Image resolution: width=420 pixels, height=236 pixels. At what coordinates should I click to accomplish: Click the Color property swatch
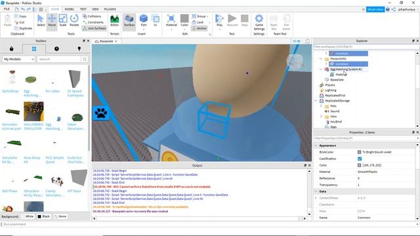pyautogui.click(x=359, y=165)
